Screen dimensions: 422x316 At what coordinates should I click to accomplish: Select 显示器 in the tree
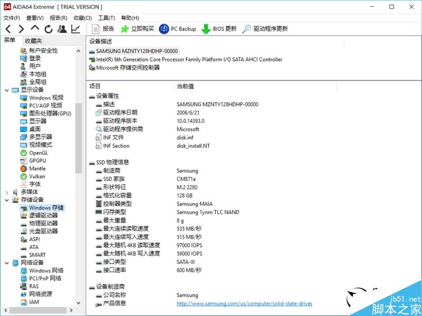coord(33,121)
